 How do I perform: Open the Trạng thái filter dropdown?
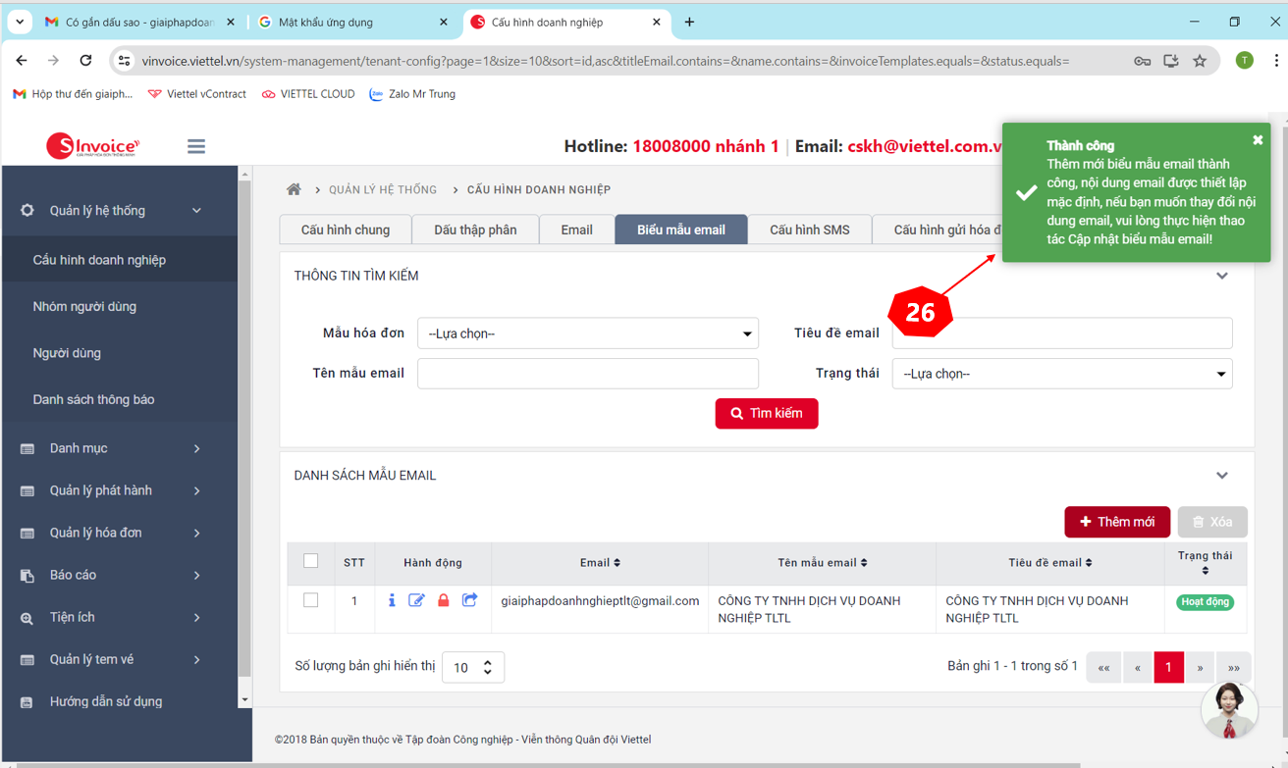tap(1061, 374)
